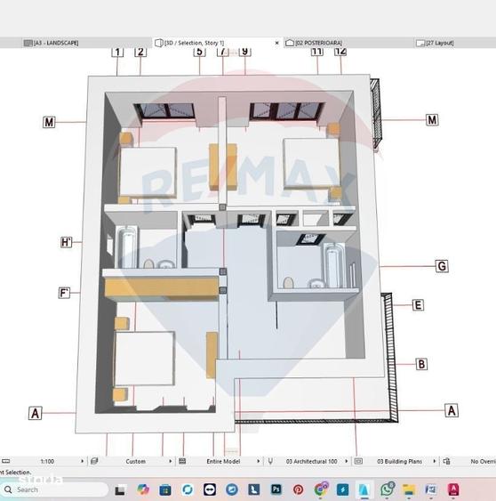
Task: Select grid marker F' on the left
Action: pyautogui.click(x=65, y=293)
